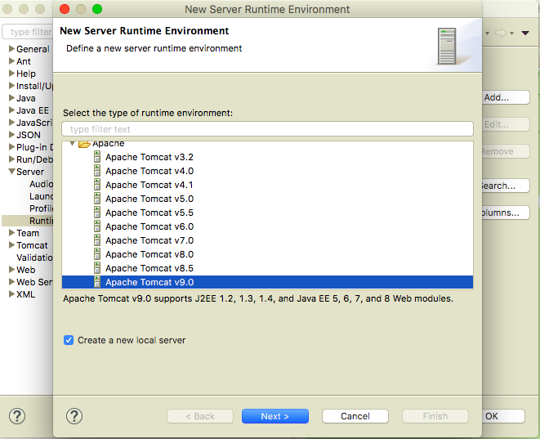Select Apache Tomcat v8.5
This screenshot has width=540, height=439.
pos(150,268)
